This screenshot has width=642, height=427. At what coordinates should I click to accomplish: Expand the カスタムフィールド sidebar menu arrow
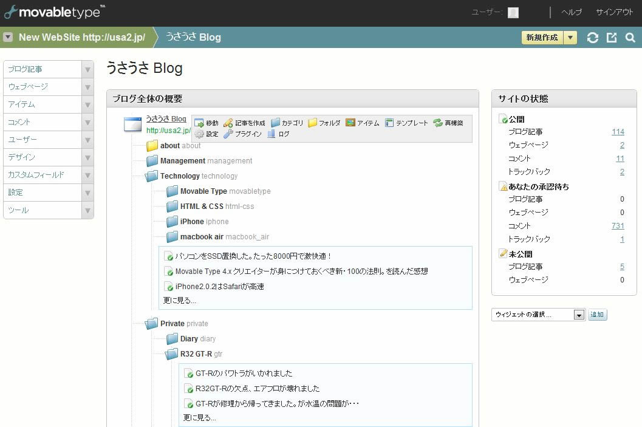[87, 175]
